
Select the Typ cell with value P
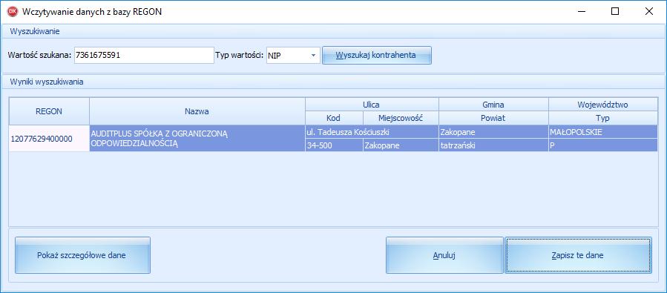[x=602, y=145]
